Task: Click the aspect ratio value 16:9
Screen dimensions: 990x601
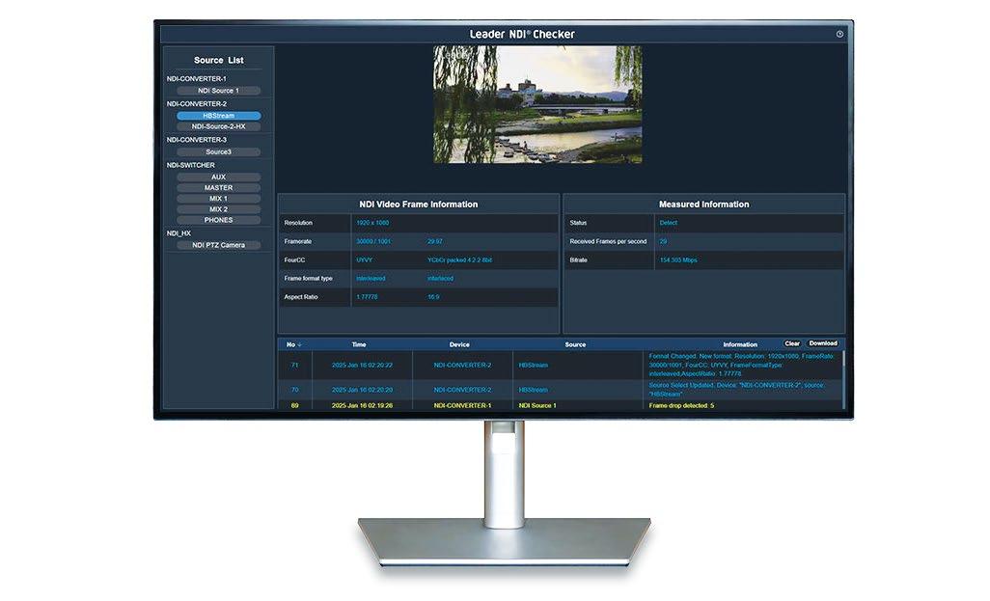Action: 433,297
